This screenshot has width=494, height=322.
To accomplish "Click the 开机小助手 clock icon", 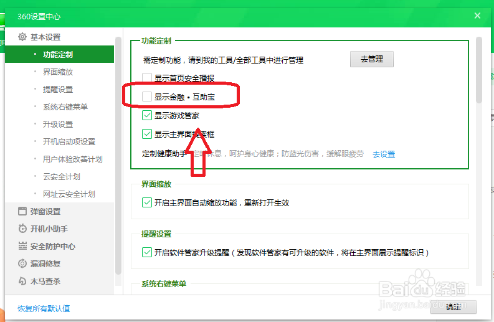I will [x=22, y=229].
